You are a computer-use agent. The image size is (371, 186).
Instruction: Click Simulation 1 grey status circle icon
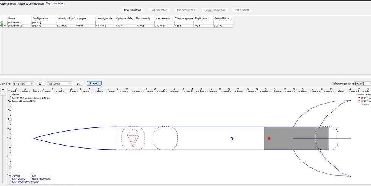tap(2, 22)
